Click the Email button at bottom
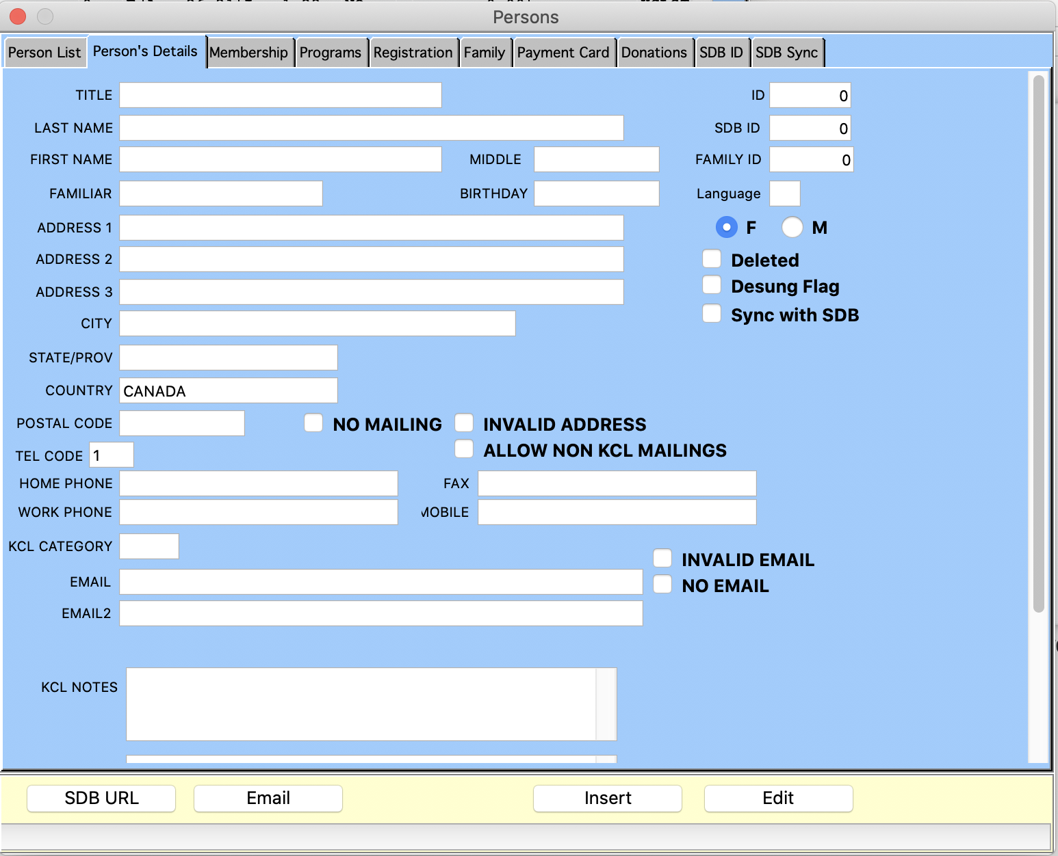1058x856 pixels. click(x=268, y=798)
